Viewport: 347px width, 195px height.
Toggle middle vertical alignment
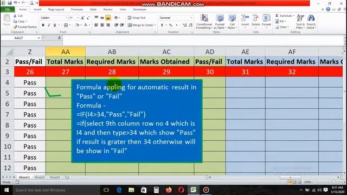tap(102, 18)
